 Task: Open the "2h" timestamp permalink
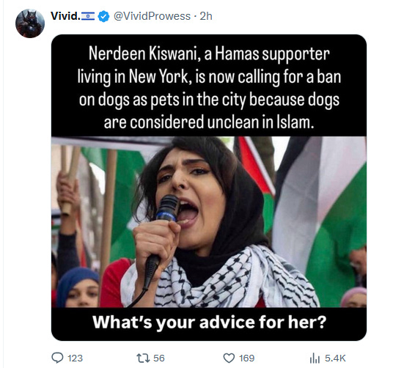206,16
